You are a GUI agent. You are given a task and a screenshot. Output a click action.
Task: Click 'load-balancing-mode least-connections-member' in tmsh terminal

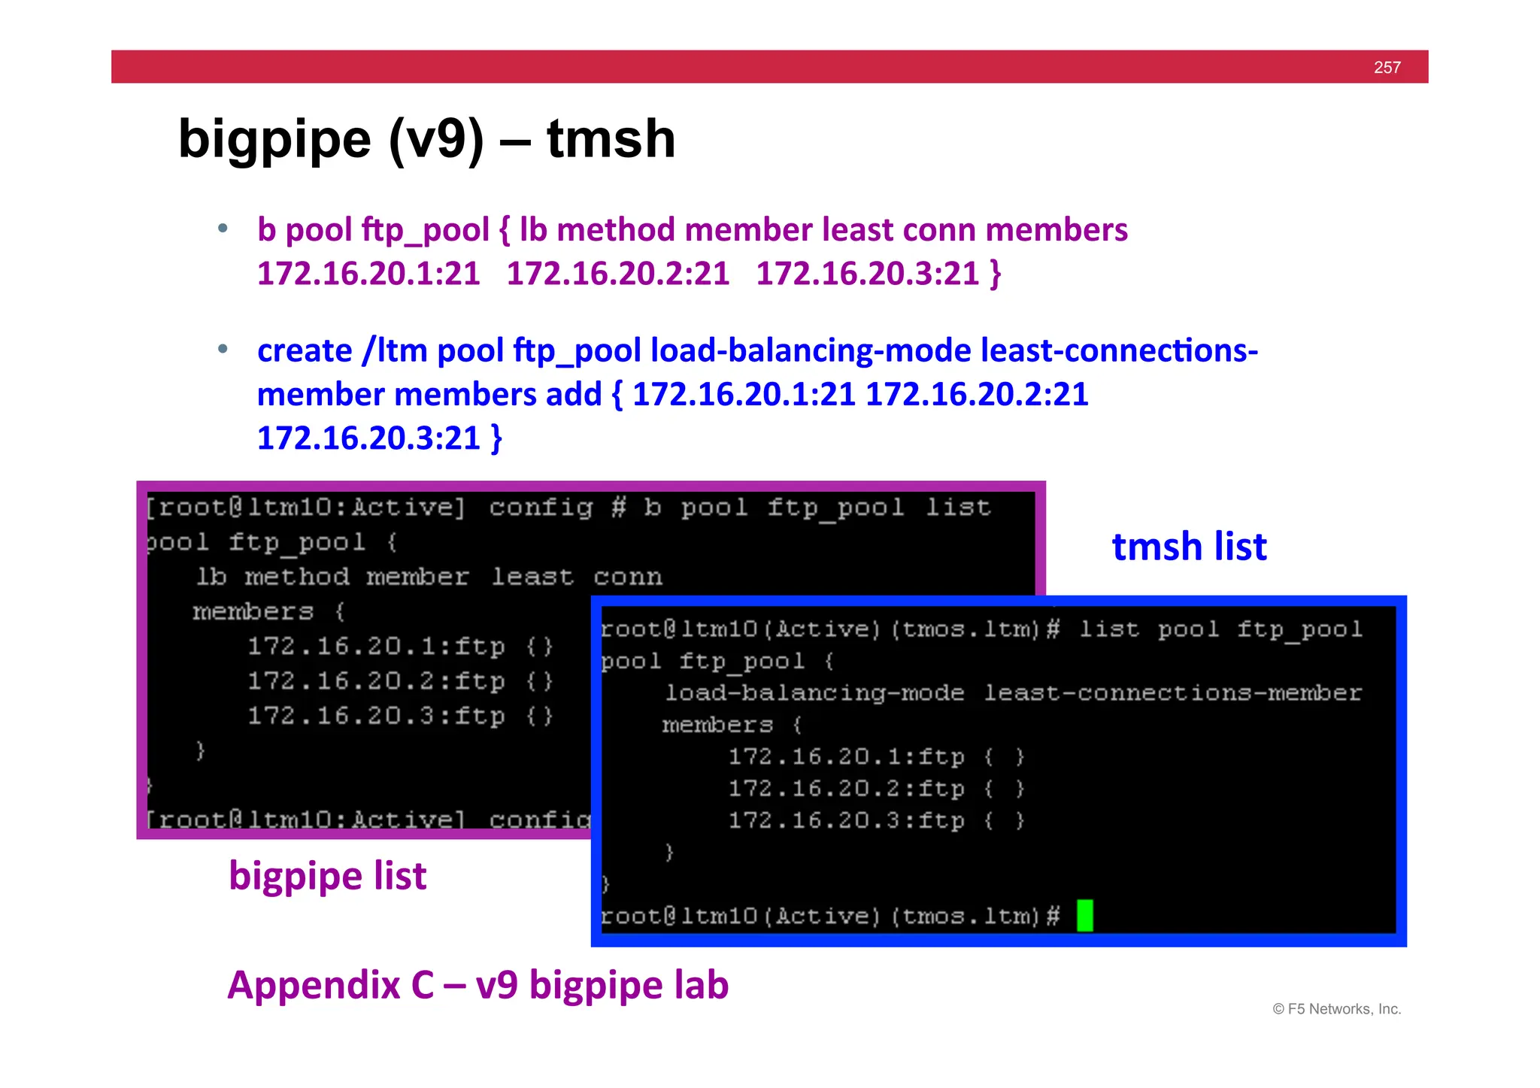(1013, 693)
